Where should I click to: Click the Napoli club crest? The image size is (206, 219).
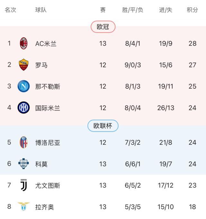click(x=23, y=86)
